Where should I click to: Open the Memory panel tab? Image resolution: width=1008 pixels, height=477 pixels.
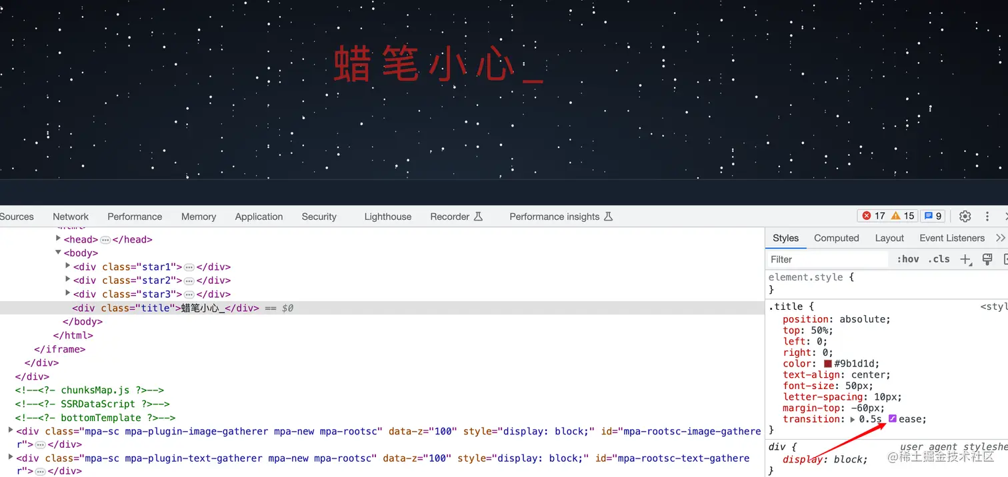tap(199, 217)
